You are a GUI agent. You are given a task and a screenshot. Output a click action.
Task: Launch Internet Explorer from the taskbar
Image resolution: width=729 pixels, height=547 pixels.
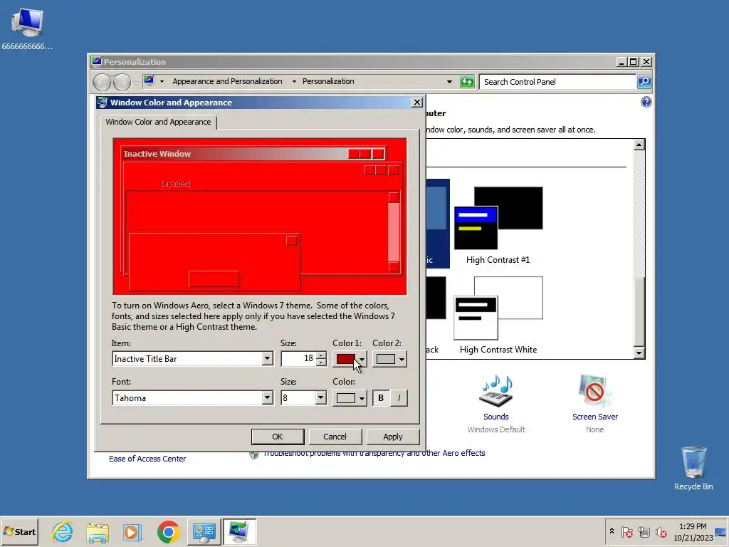pos(63,531)
